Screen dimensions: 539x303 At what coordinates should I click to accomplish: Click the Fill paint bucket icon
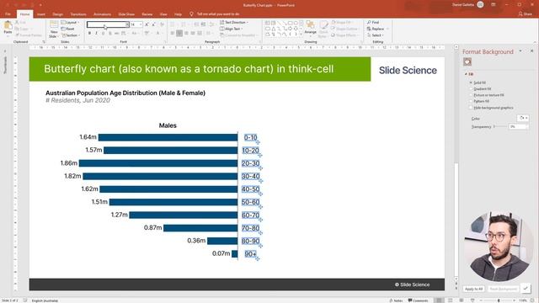467,61
